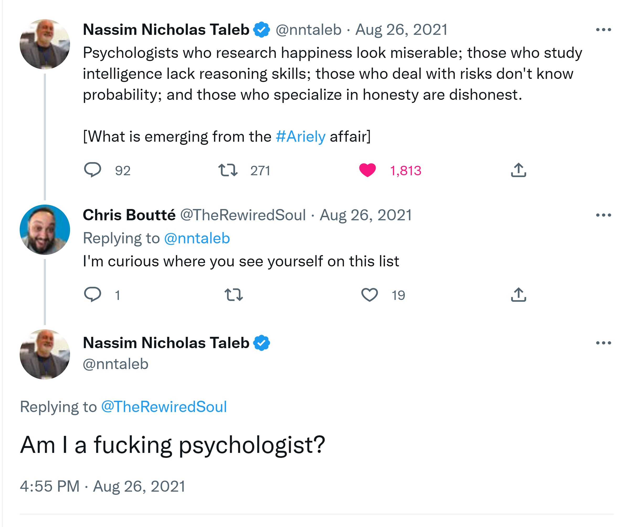Image resolution: width=627 pixels, height=527 pixels.
Task: Open more options on the main reply tweet
Action: [x=603, y=343]
